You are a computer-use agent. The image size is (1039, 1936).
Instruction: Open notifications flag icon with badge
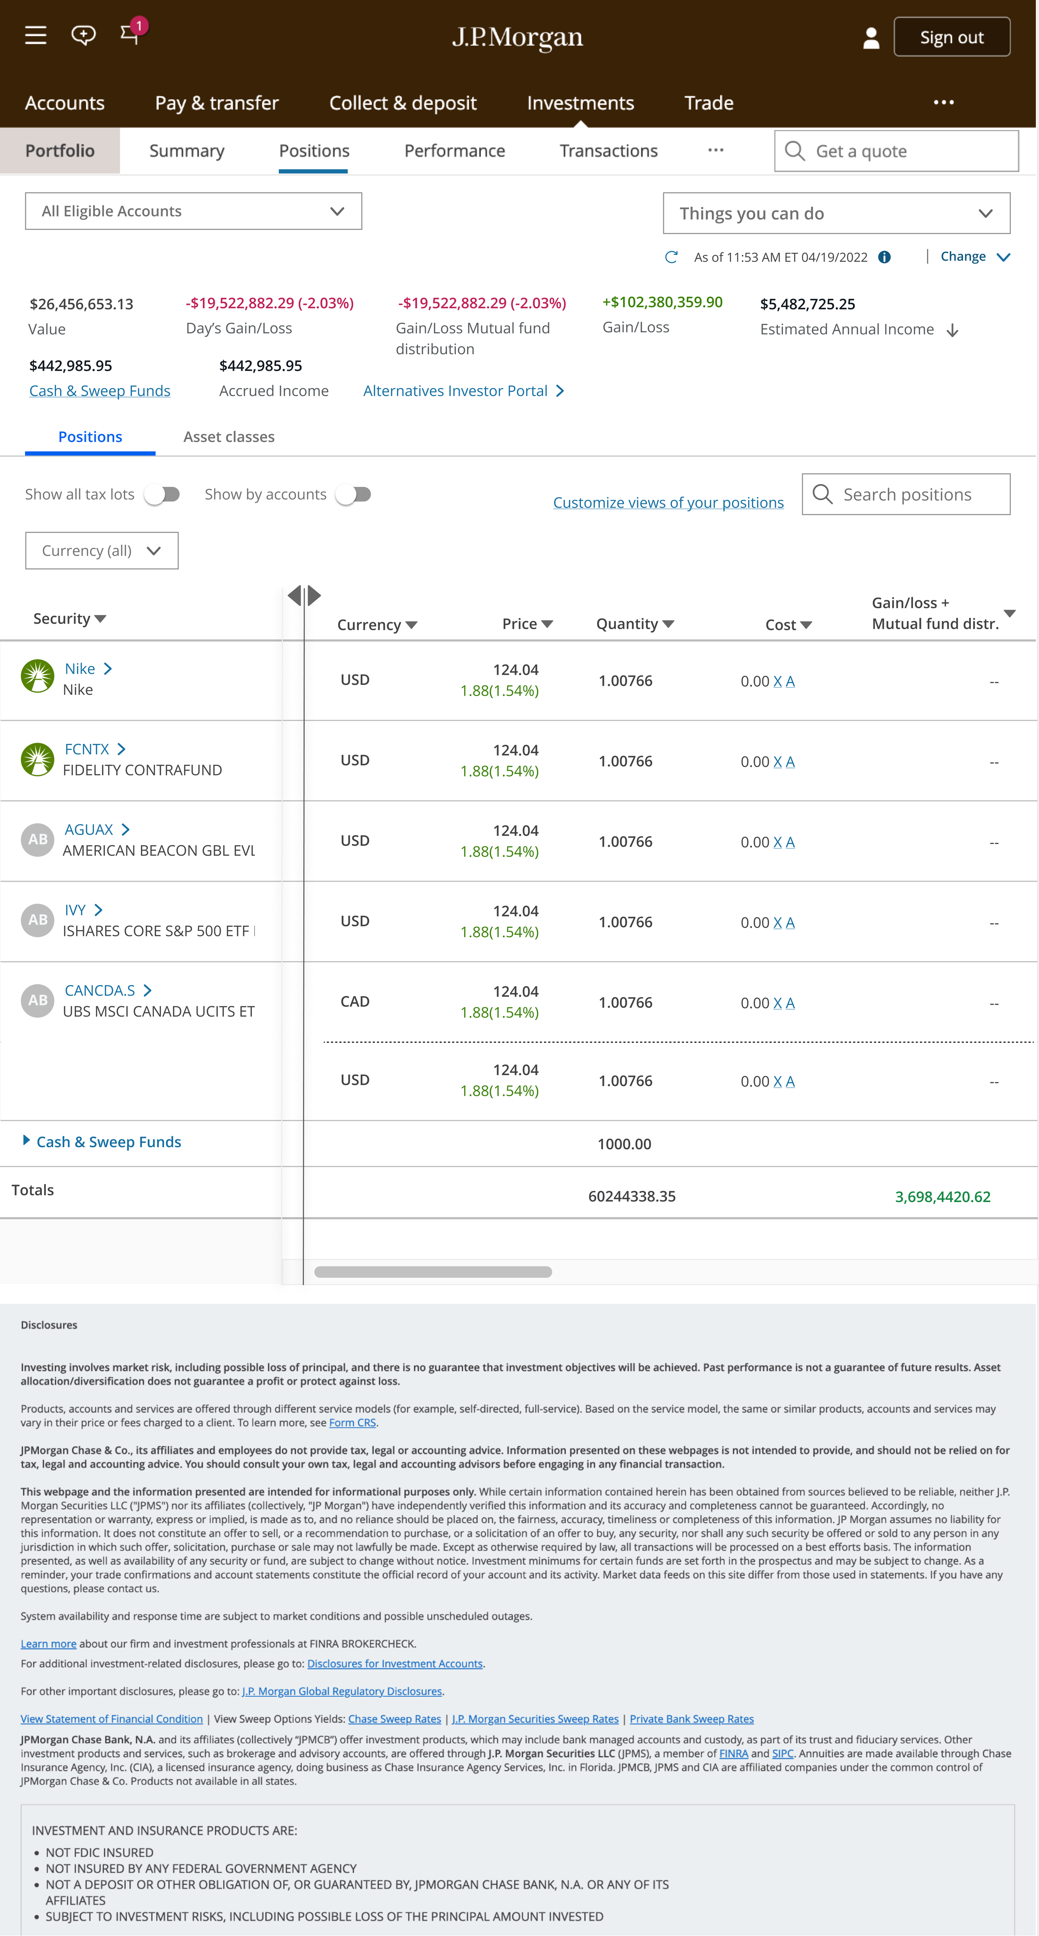click(x=131, y=34)
